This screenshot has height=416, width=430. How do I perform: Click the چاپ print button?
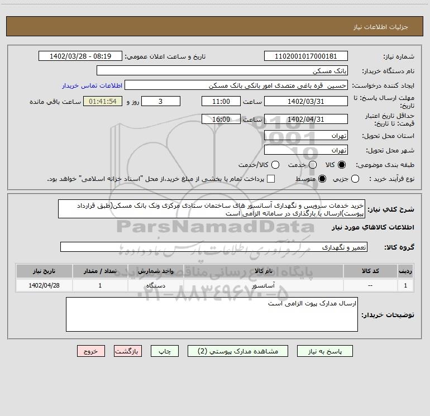[165, 351]
